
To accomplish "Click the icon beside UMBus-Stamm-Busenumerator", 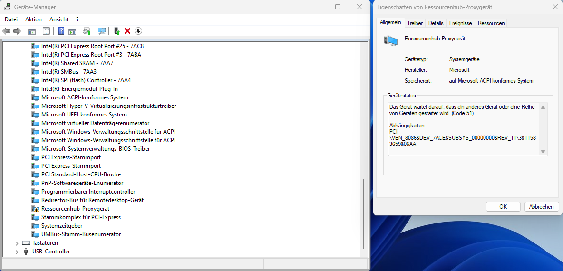I will coord(35,234).
